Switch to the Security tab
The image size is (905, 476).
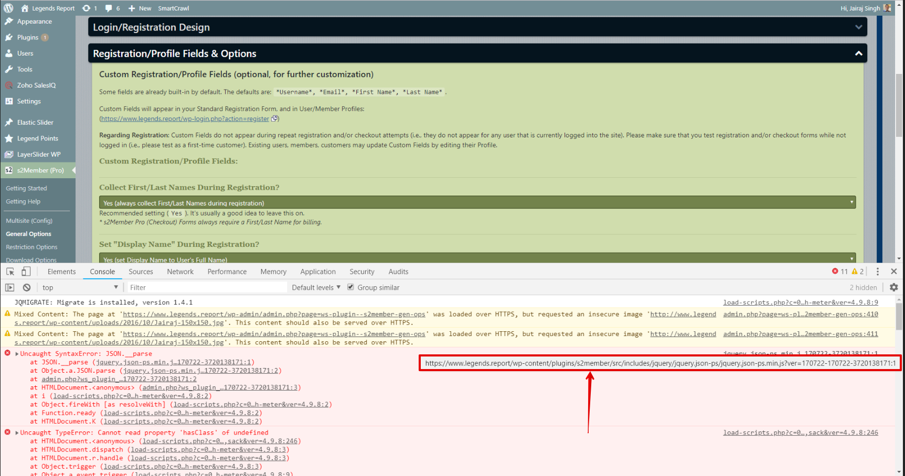(x=362, y=272)
